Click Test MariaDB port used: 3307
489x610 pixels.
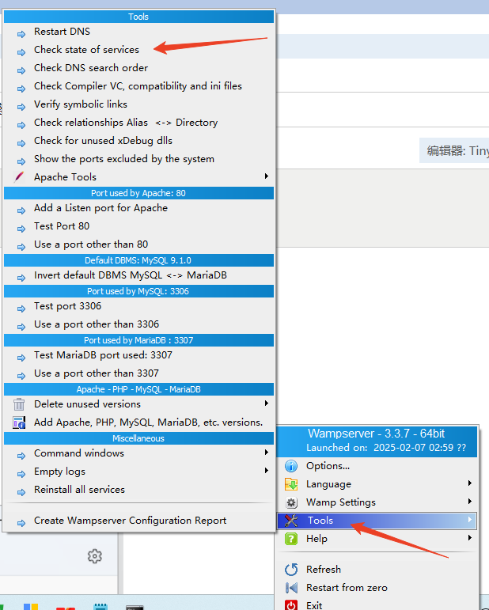(x=139, y=355)
